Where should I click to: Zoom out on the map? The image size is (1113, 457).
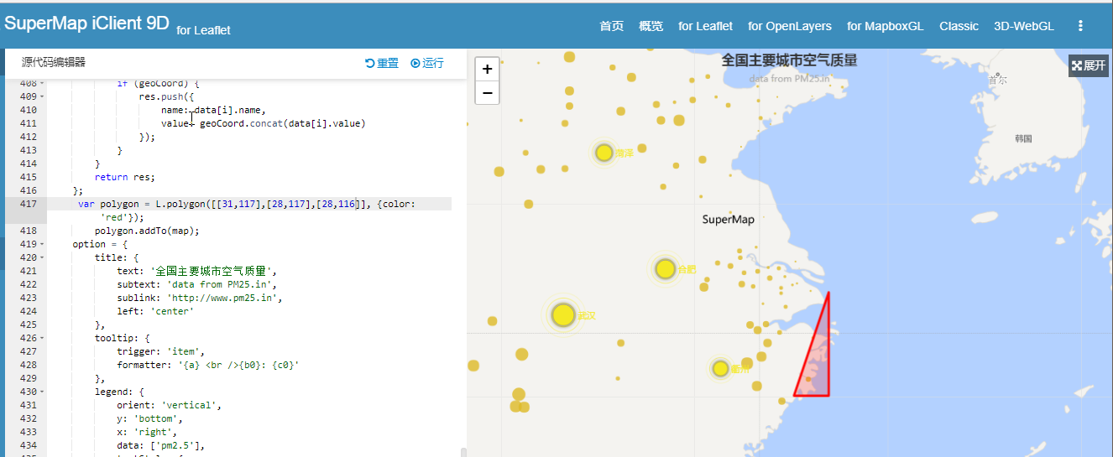click(x=487, y=93)
